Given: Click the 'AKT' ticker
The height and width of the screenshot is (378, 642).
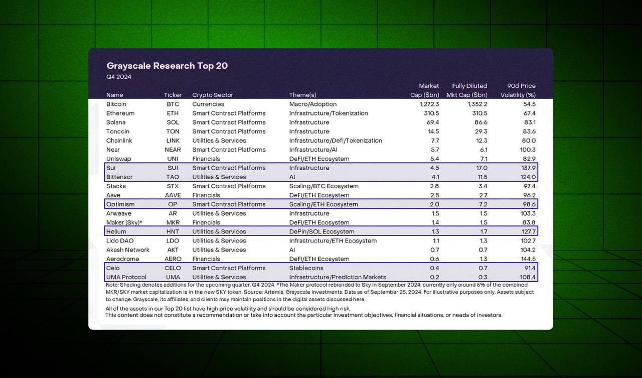Looking at the screenshot, I should click(x=173, y=250).
